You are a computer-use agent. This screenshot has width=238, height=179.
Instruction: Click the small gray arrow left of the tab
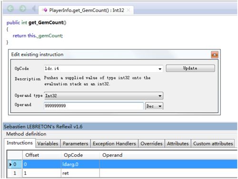point(34,8)
